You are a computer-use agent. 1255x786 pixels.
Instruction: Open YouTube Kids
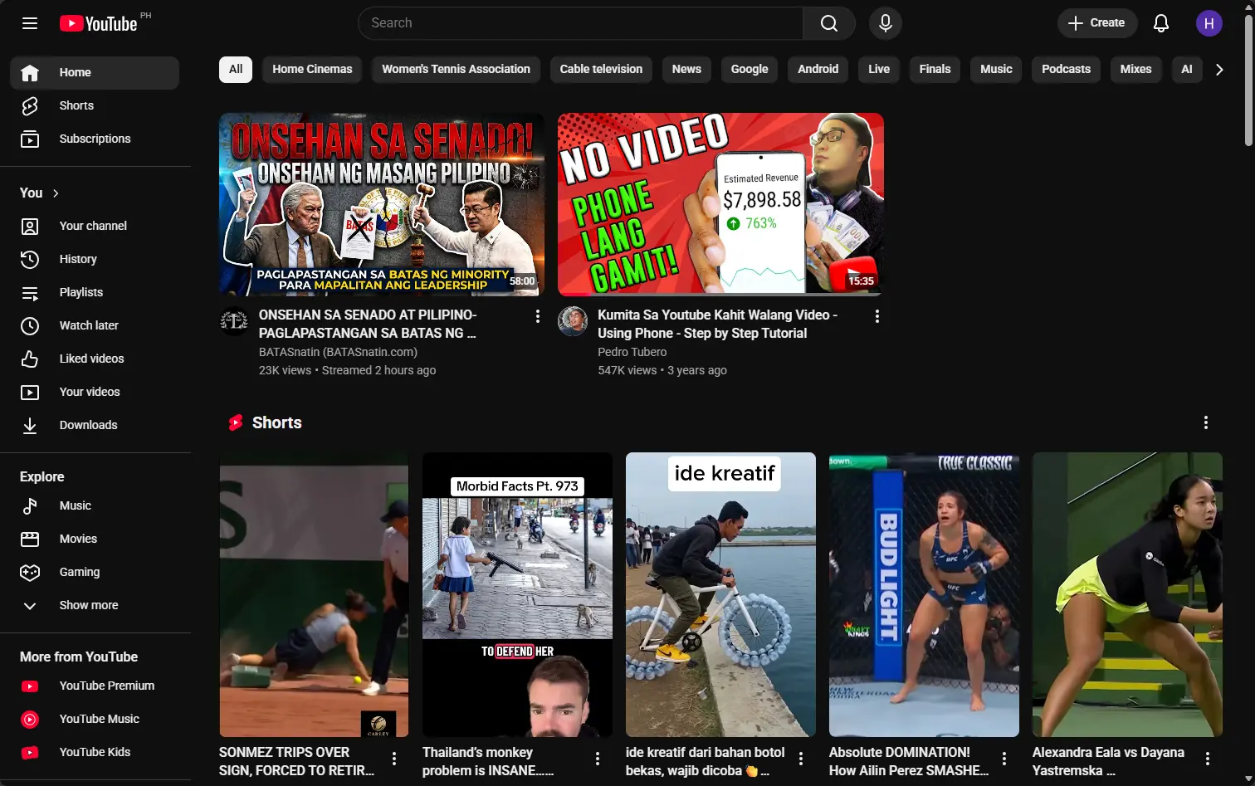[x=95, y=752]
